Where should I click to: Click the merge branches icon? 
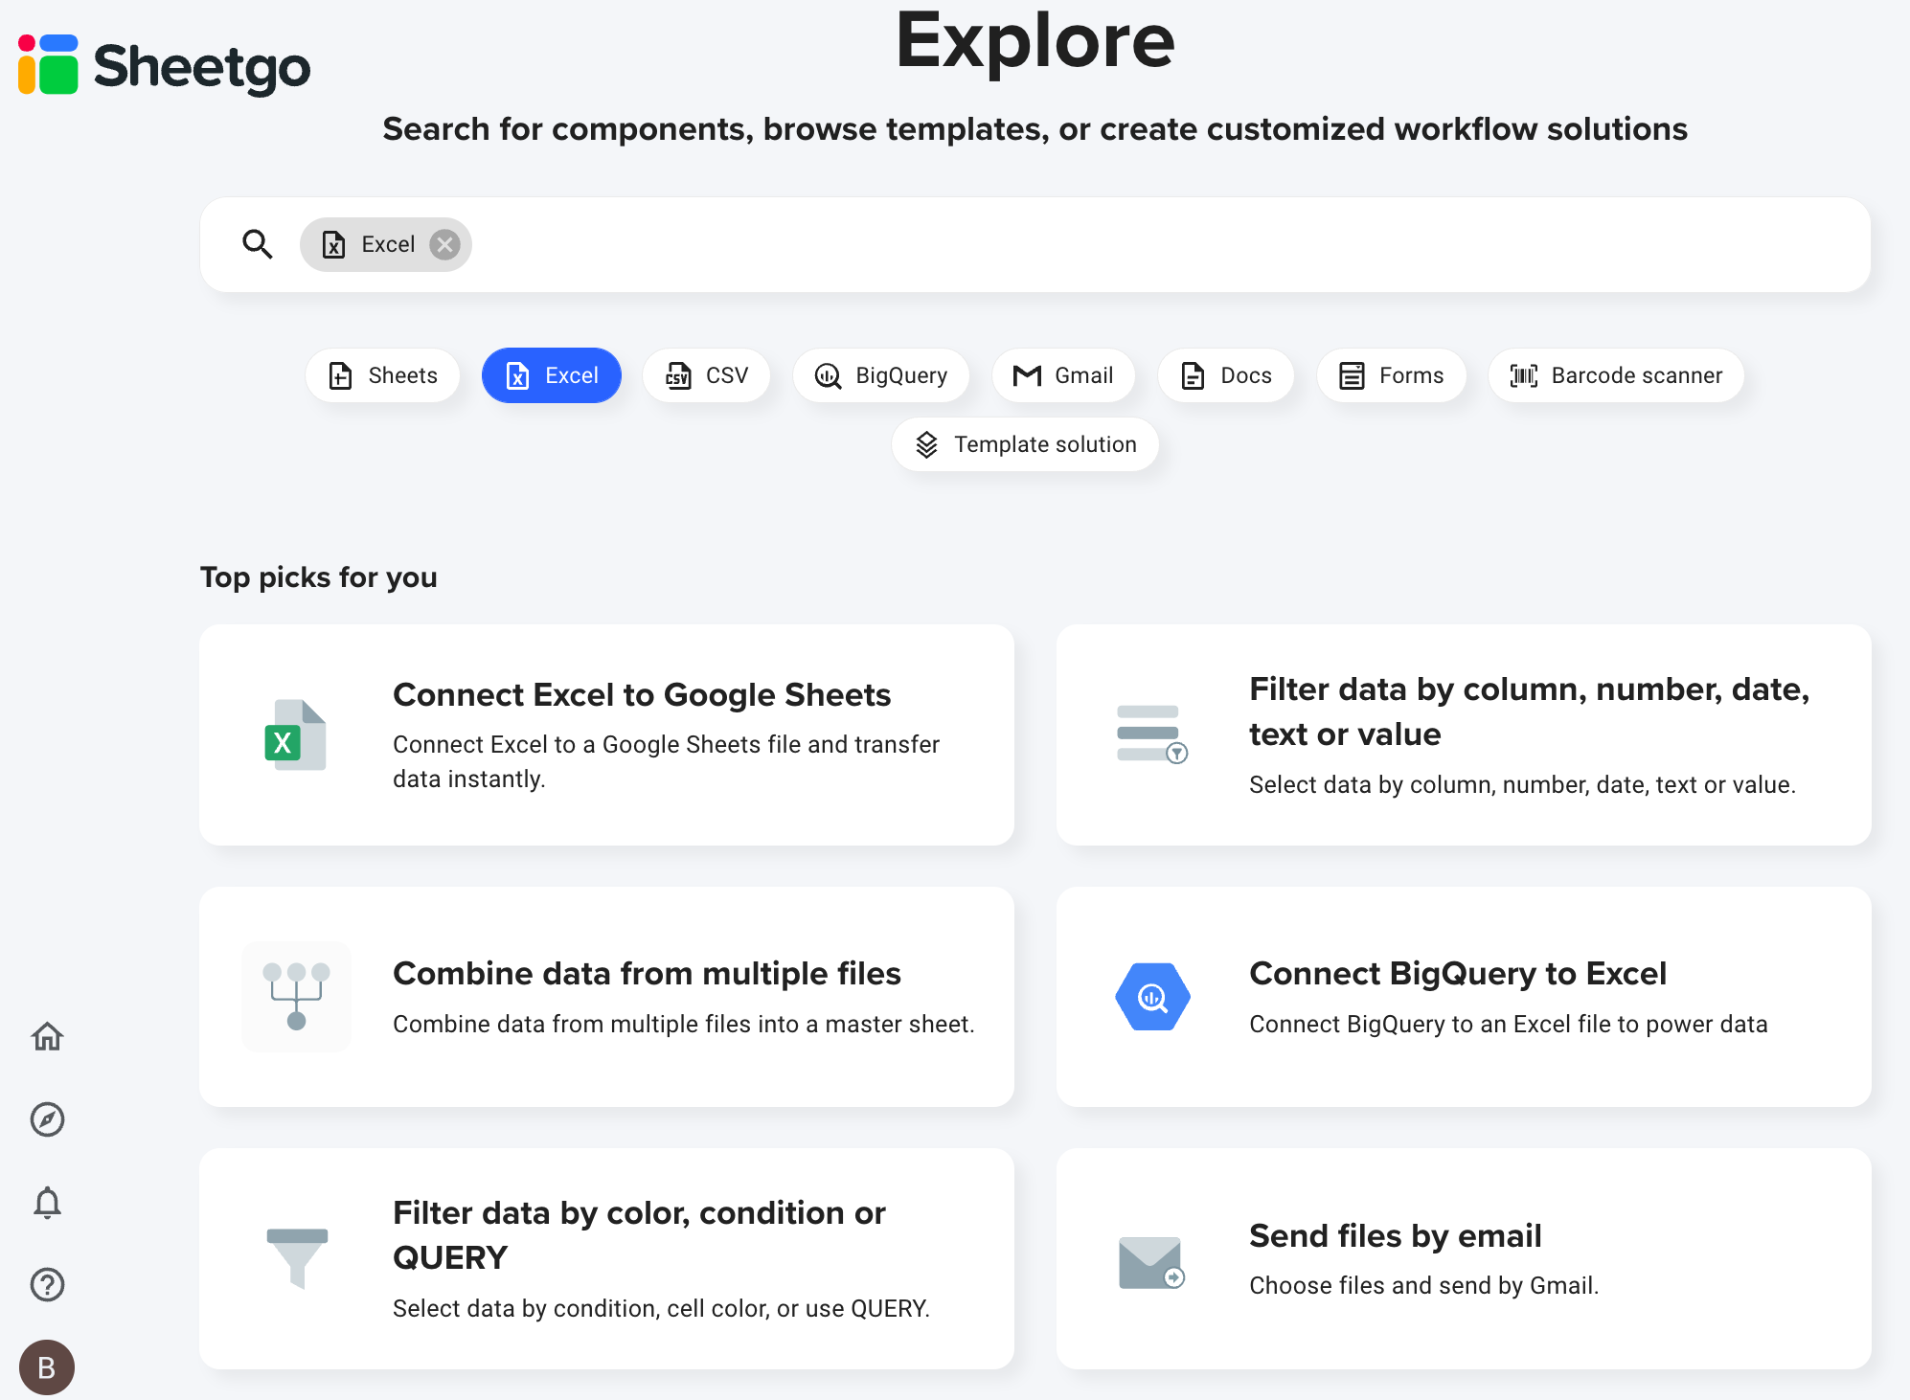coord(296,997)
